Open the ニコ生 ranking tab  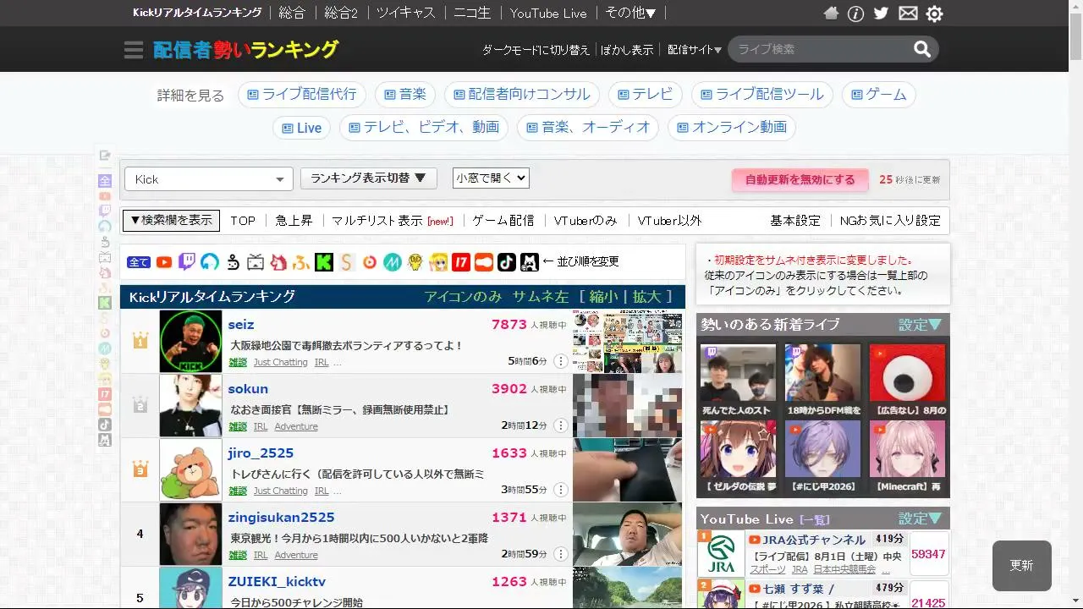(472, 13)
